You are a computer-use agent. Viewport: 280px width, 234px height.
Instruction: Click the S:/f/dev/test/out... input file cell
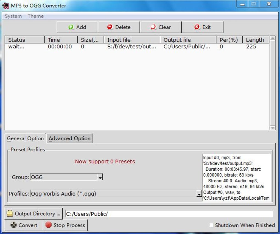click(131, 47)
